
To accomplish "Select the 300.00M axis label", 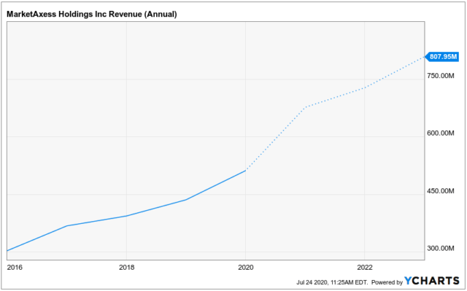I will 441,248.
